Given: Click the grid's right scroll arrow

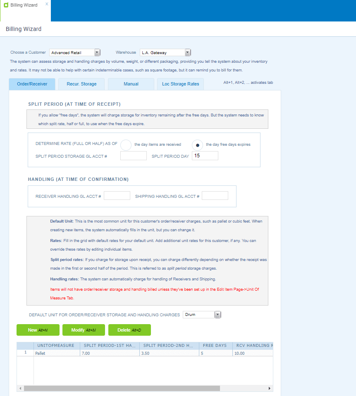Looking at the screenshot, I should click(x=270, y=388).
